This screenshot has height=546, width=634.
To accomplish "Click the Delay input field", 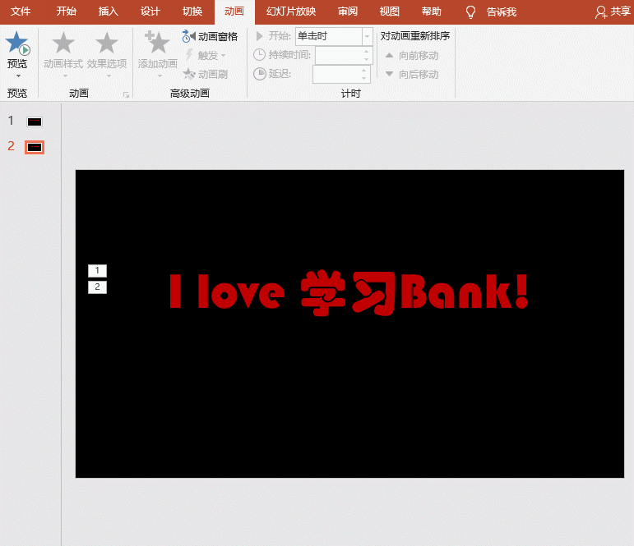I will click(x=336, y=75).
